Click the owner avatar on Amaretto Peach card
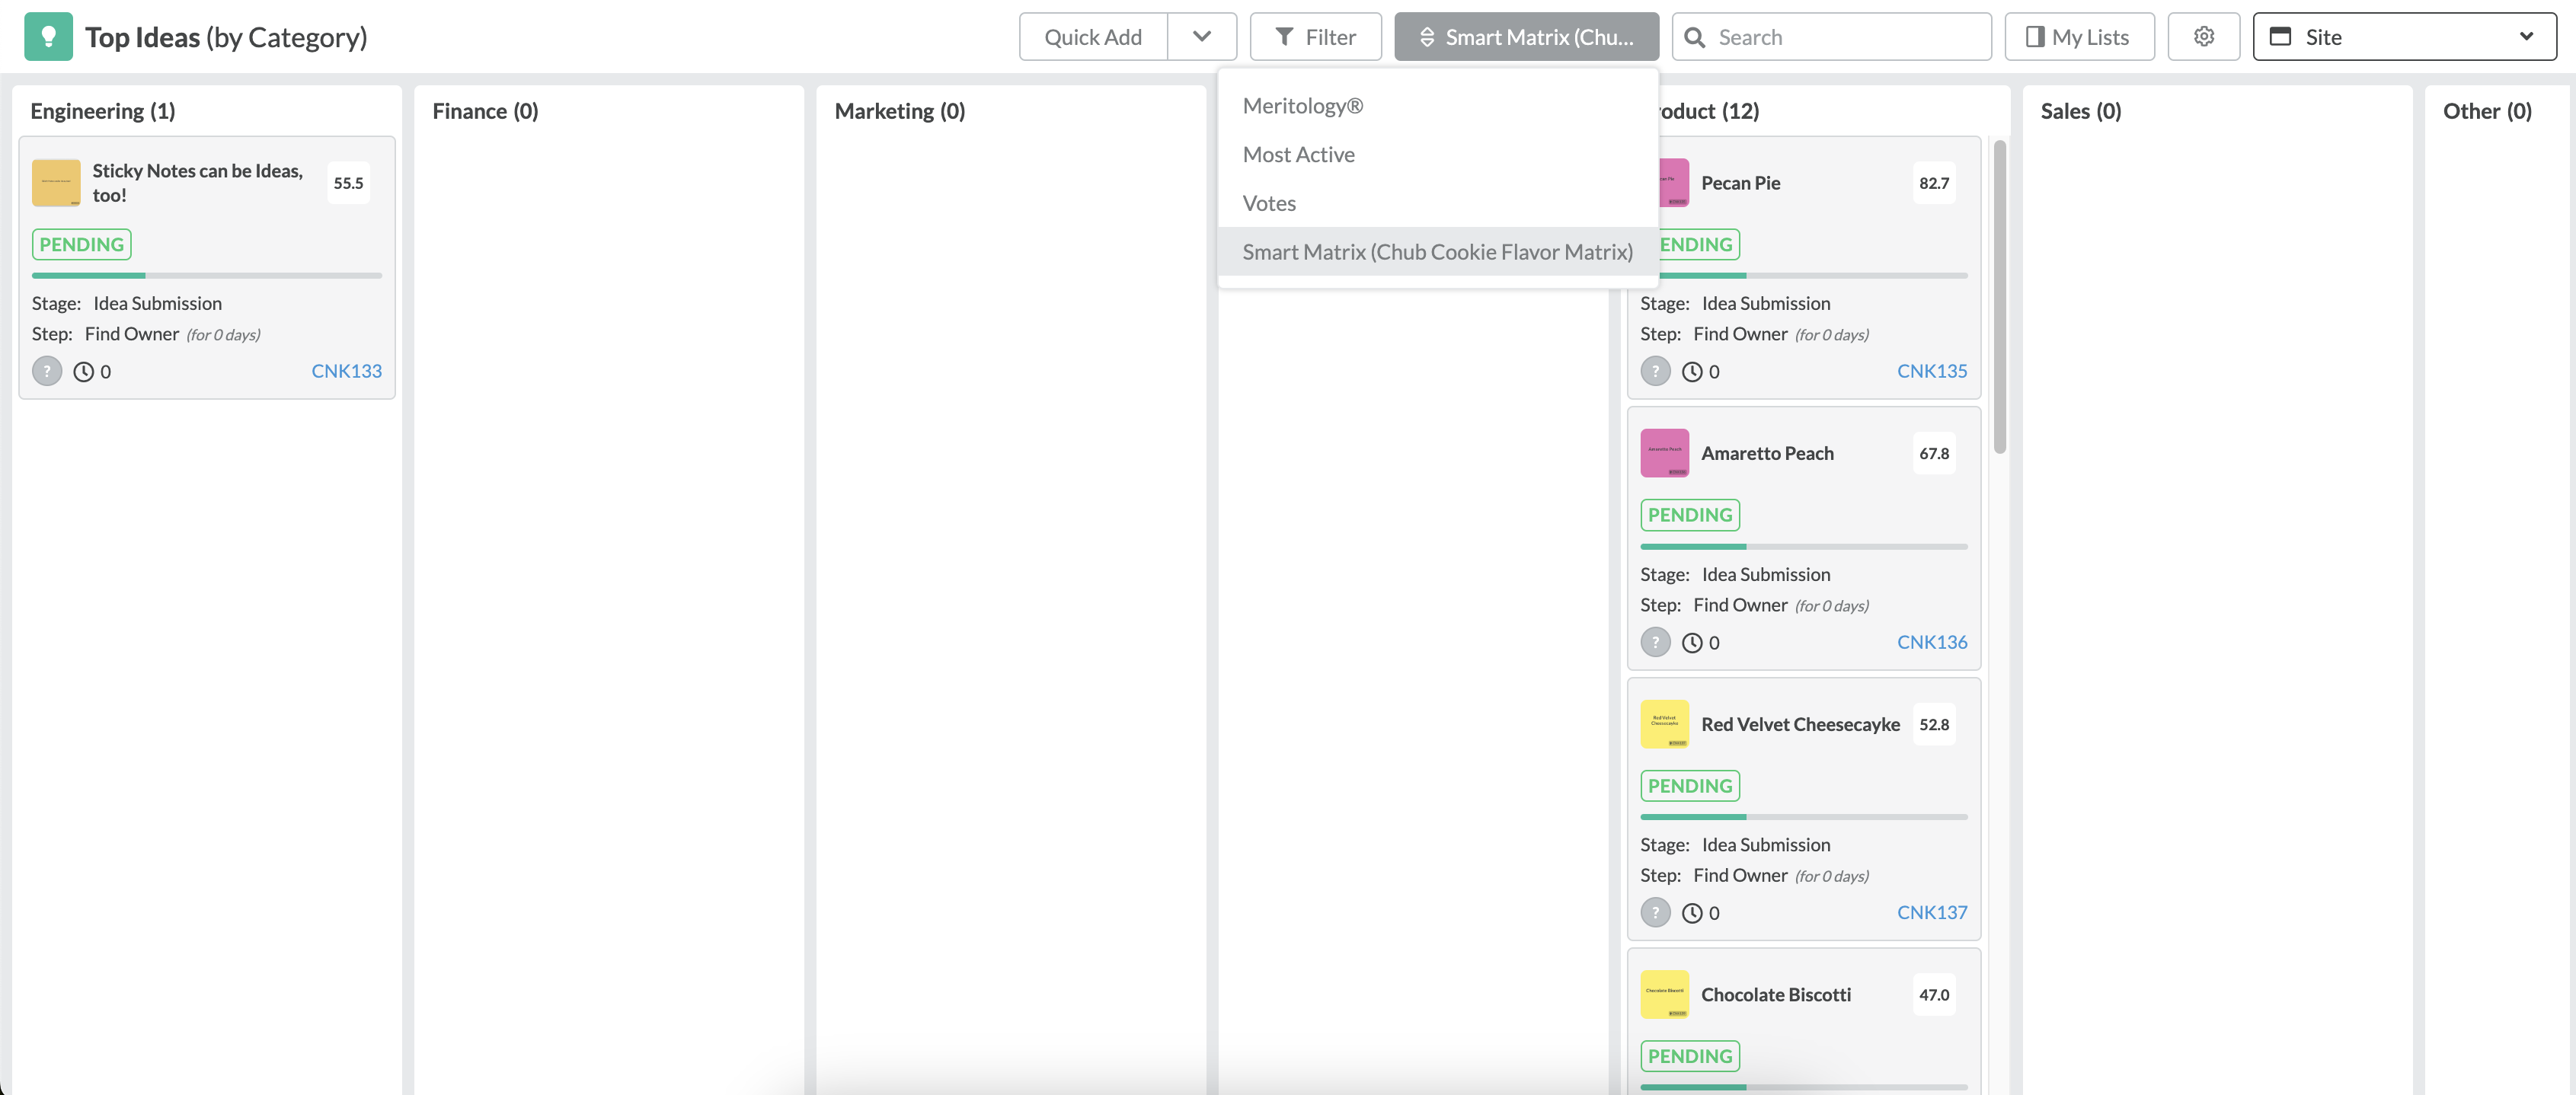 click(1655, 642)
